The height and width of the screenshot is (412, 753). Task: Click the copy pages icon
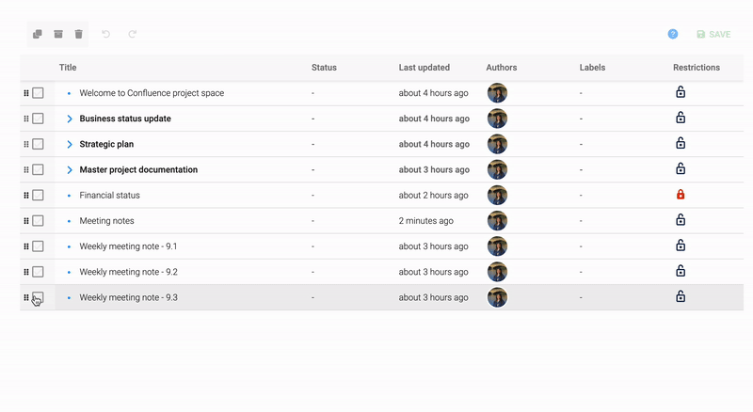(38, 34)
